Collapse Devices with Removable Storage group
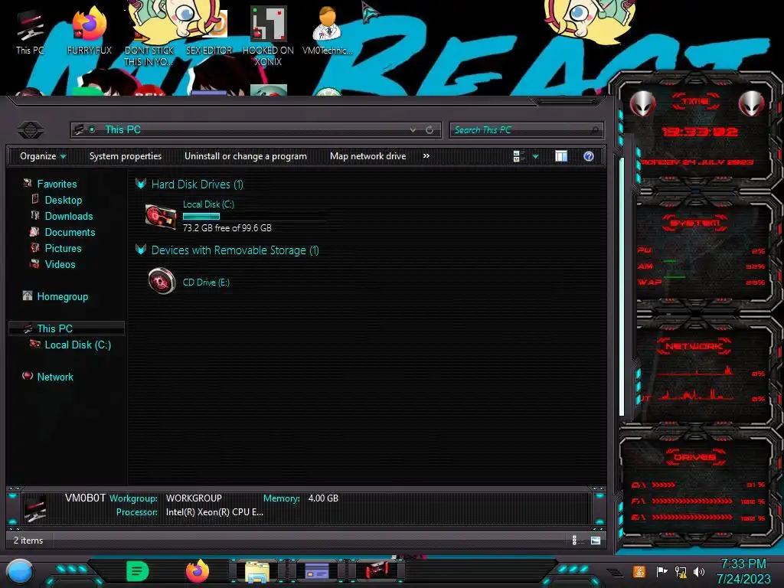 pos(141,250)
